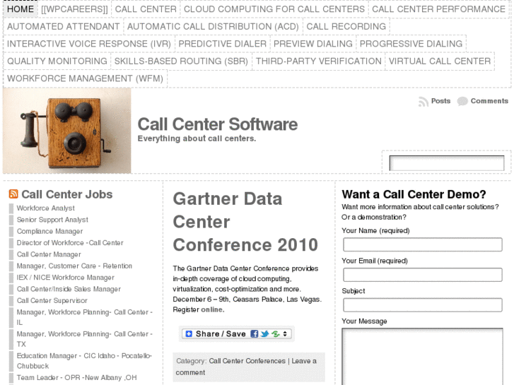This screenshot has height=385, width=514.
Task: Click the Your Name input field
Action: coord(423,244)
